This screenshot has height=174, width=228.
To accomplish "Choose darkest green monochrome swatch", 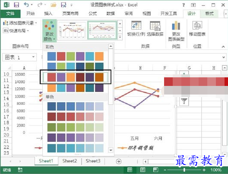I will [51, 127].
